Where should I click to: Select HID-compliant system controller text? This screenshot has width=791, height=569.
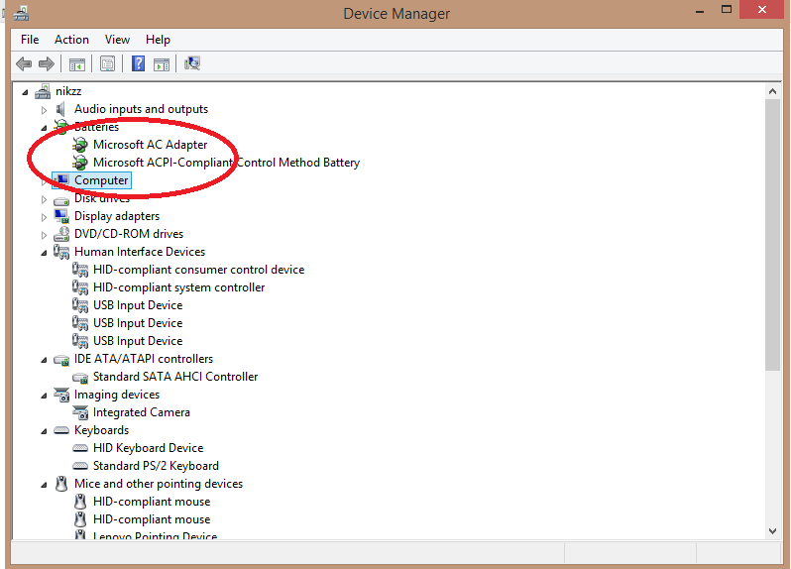[x=179, y=287]
